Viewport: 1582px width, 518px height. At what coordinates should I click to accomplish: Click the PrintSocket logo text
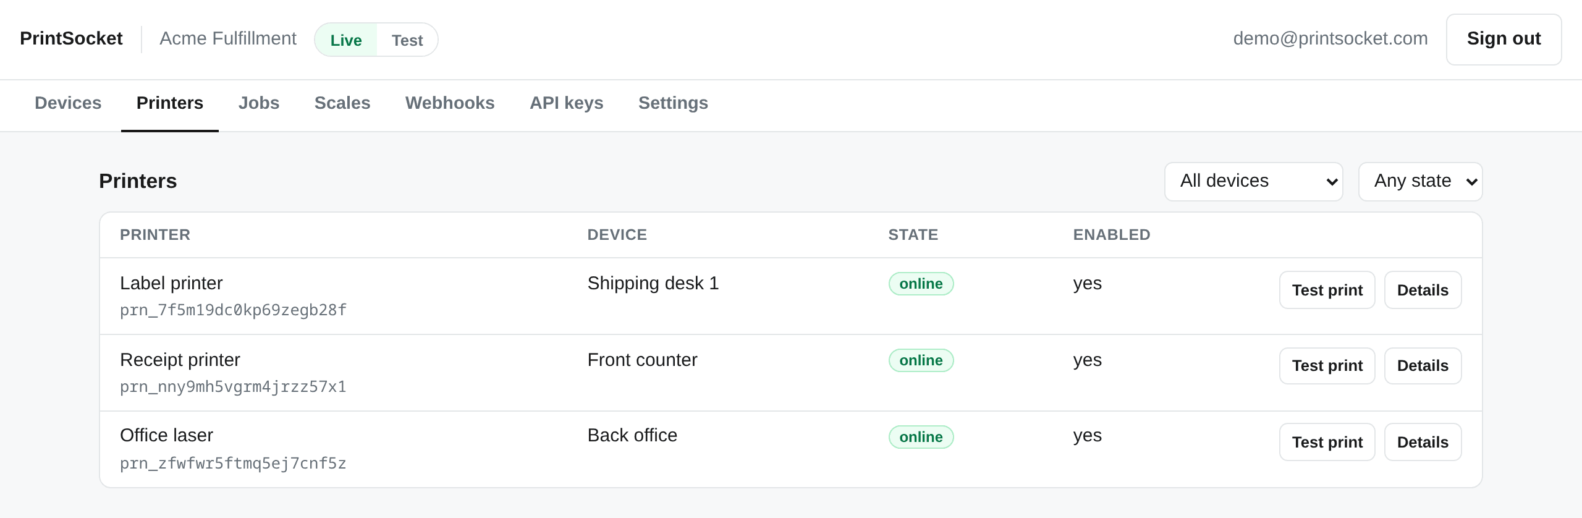[x=71, y=38]
